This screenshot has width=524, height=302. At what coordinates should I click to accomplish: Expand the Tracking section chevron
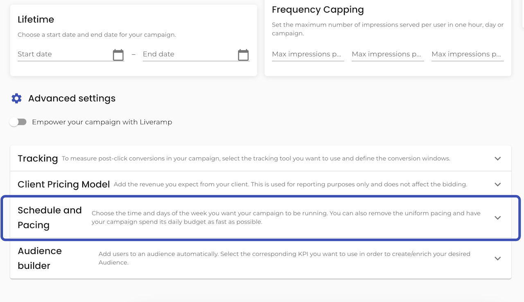tap(497, 159)
